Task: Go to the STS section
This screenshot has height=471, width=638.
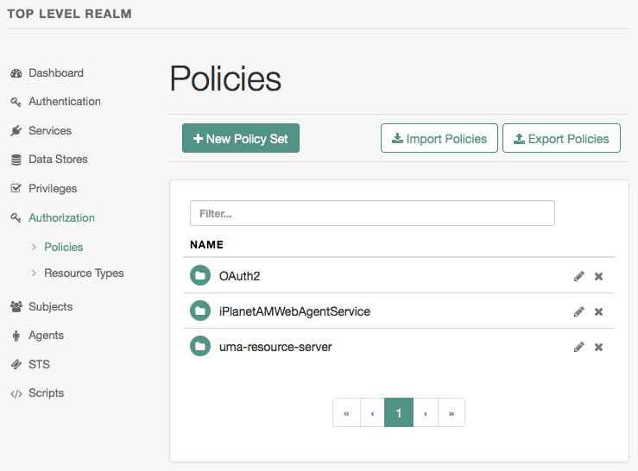Action: pos(39,364)
